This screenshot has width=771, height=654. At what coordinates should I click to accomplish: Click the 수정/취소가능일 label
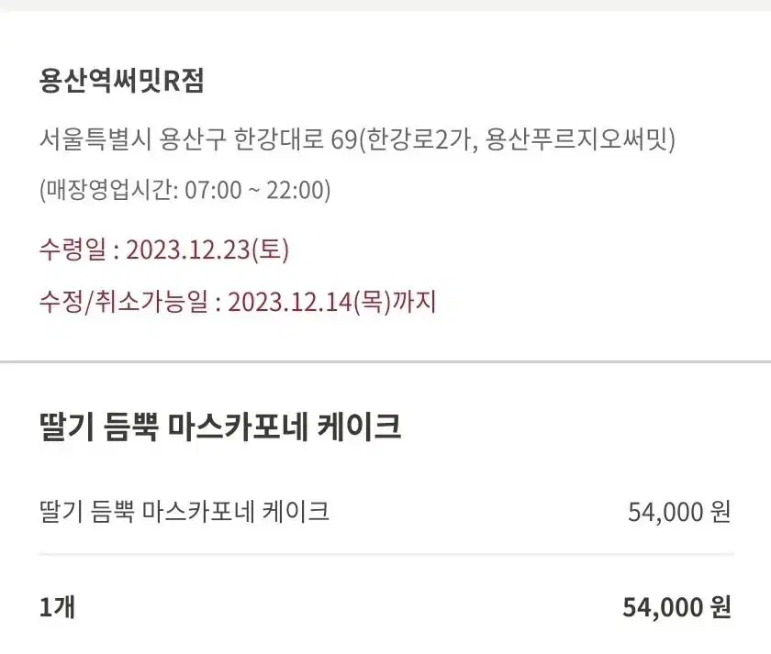pyautogui.click(x=123, y=301)
